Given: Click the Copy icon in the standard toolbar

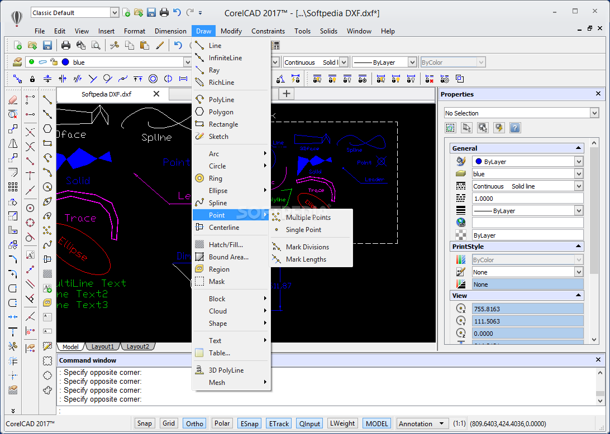Looking at the screenshot, I should (130, 45).
